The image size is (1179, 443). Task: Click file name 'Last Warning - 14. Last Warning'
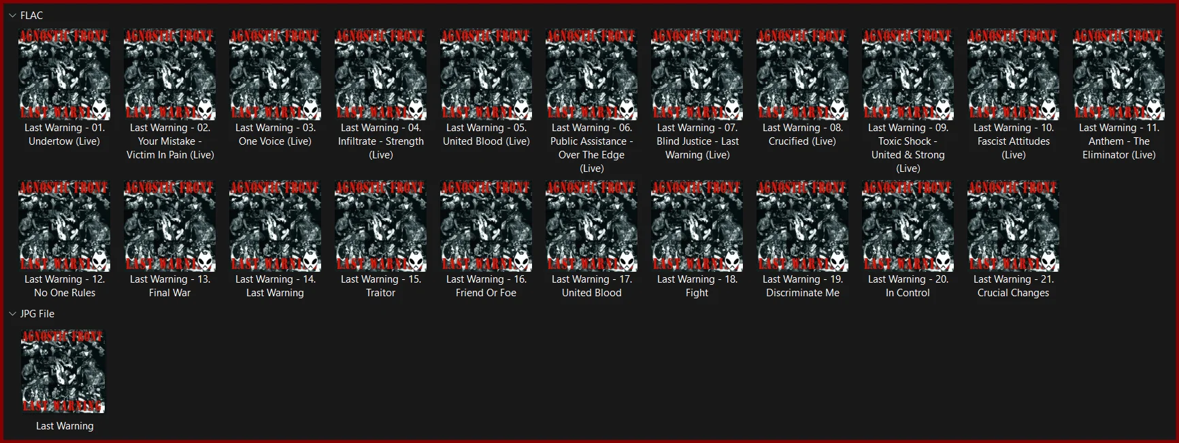click(x=276, y=286)
